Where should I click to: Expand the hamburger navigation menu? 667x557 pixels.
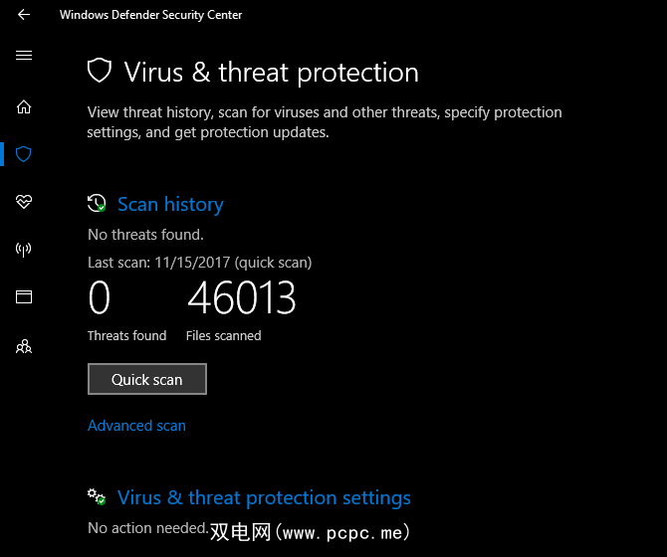(24, 56)
